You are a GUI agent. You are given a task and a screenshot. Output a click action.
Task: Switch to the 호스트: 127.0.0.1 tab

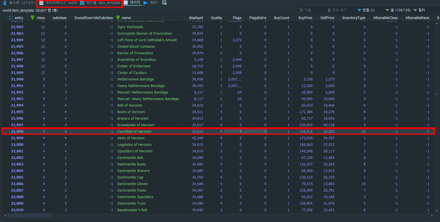pos(19,3)
